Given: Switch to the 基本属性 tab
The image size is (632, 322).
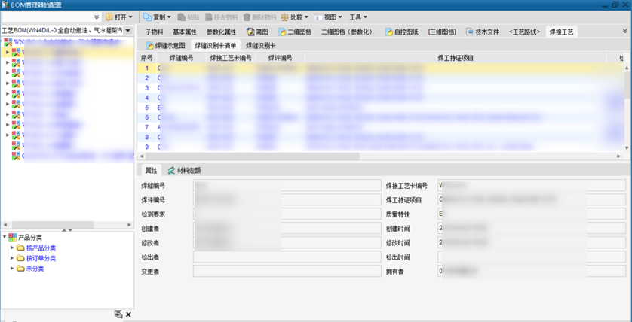Looking at the screenshot, I should [x=185, y=32].
